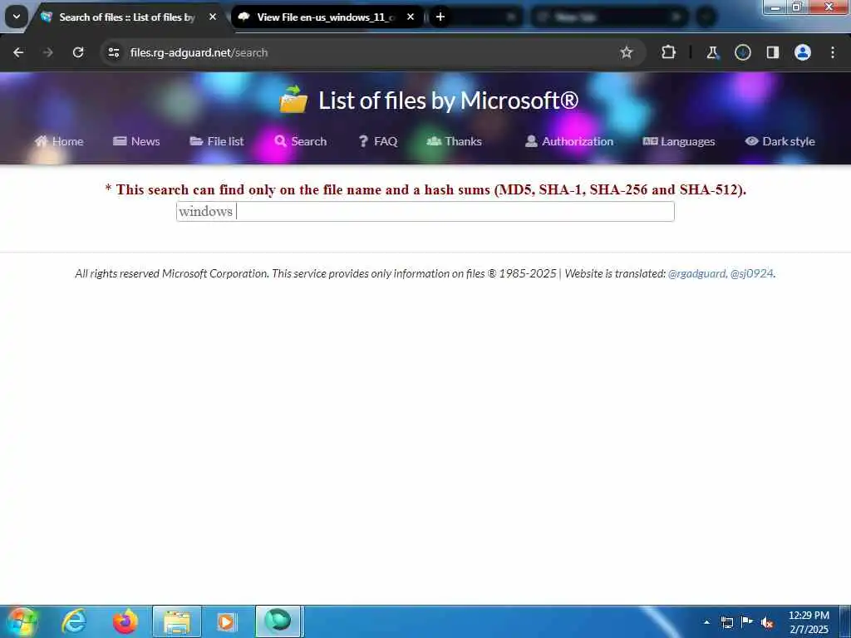Launch Internet Explorer from the taskbar
The image size is (851, 638).
click(x=74, y=621)
